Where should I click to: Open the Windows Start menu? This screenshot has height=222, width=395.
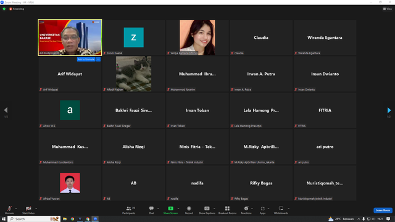[4, 219]
